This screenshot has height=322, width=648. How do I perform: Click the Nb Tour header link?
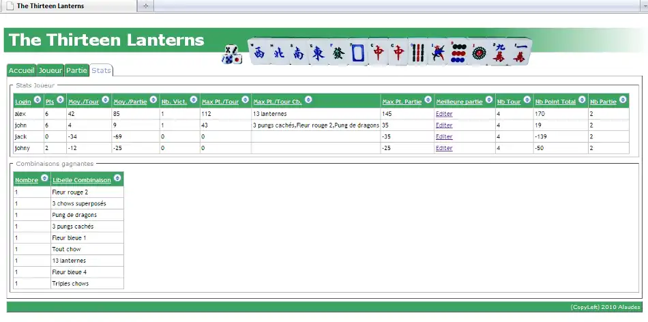click(509, 102)
